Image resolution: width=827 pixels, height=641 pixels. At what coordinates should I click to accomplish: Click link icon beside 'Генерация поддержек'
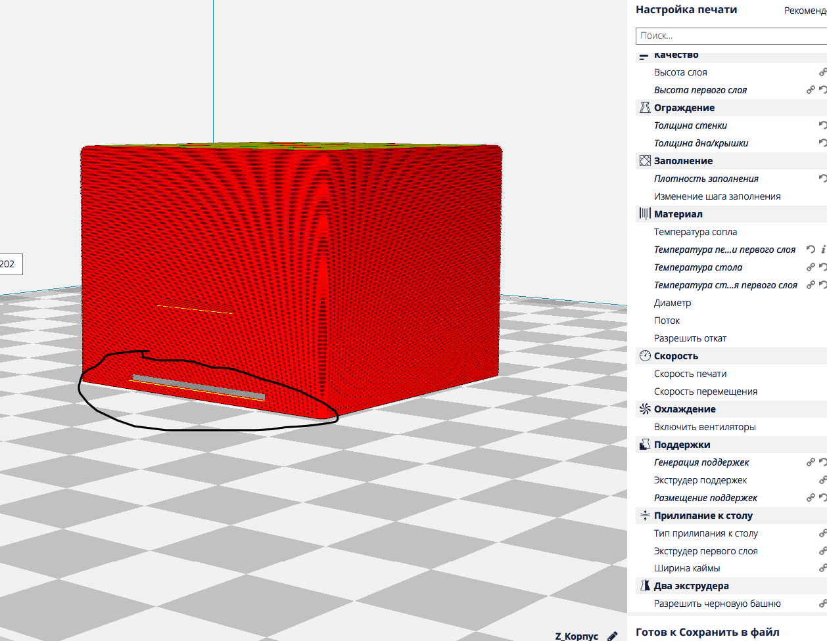click(x=811, y=462)
